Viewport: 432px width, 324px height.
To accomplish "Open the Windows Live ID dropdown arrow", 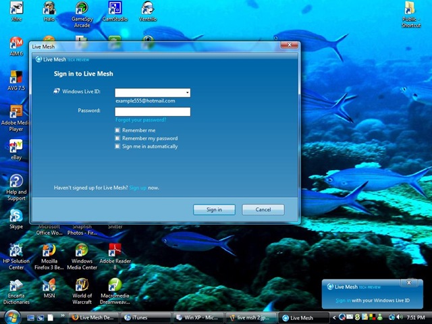I will click(x=188, y=92).
